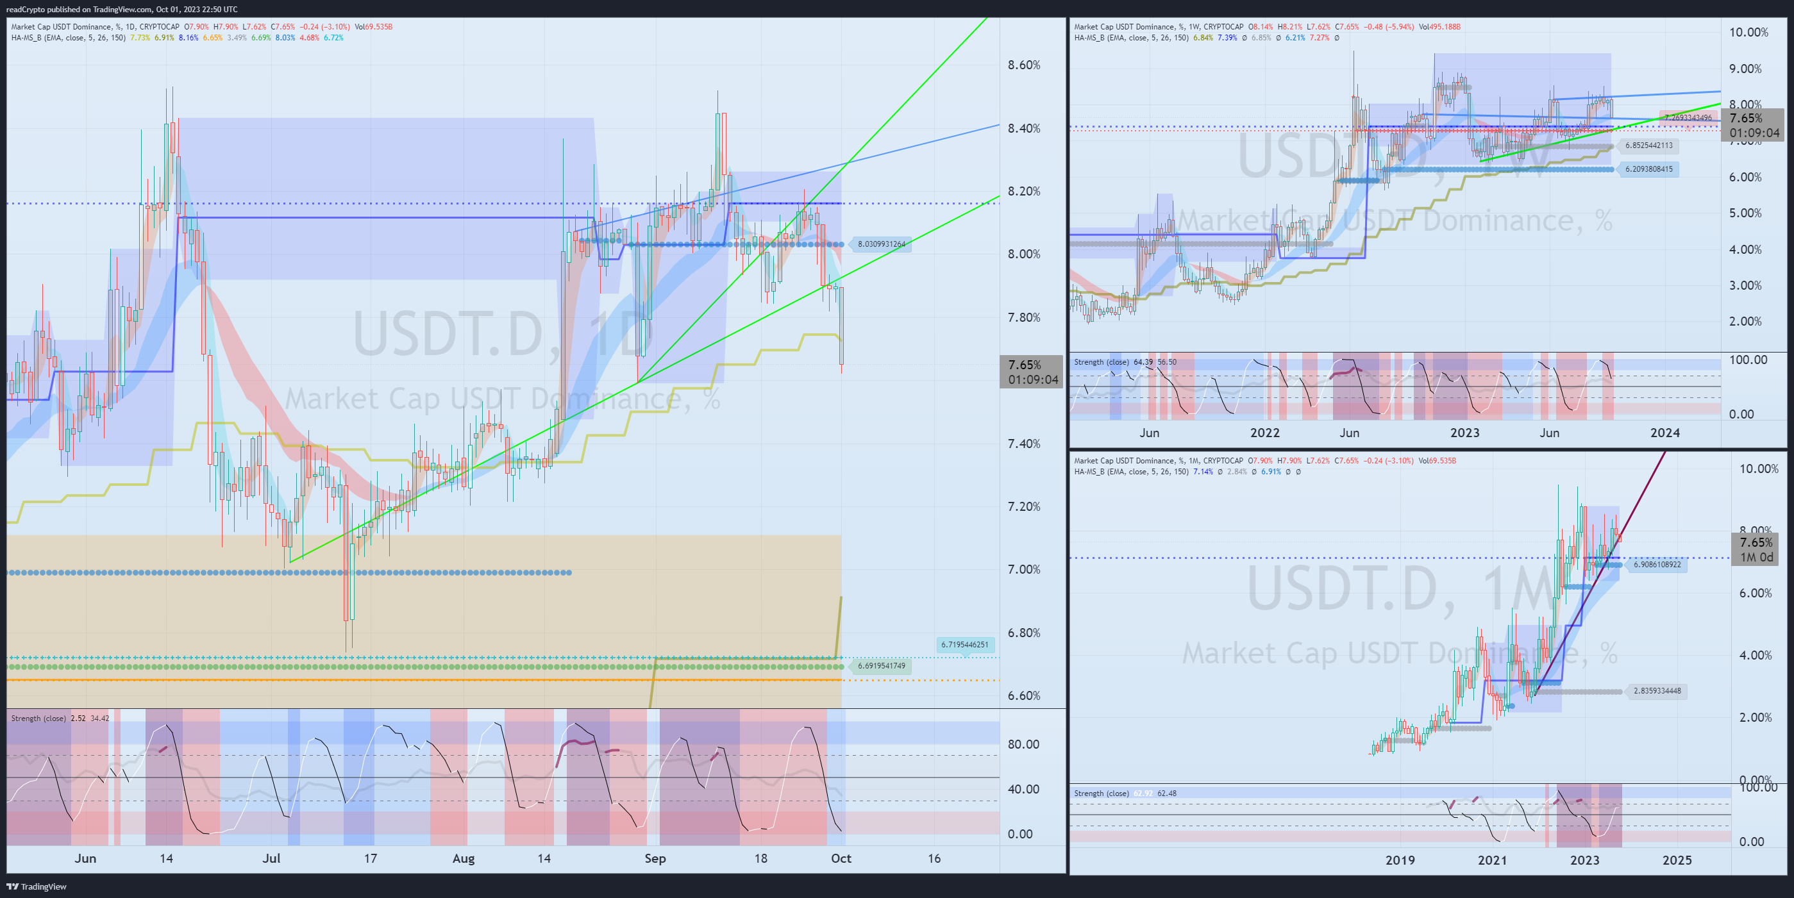Click the 7.65% countdown price tag on the 1W chart
This screenshot has height=898, width=1794.
tap(1754, 125)
